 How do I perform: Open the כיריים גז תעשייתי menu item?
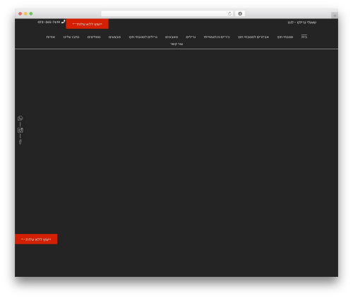(217, 37)
